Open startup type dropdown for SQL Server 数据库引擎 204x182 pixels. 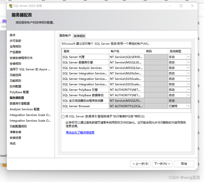[188, 62]
